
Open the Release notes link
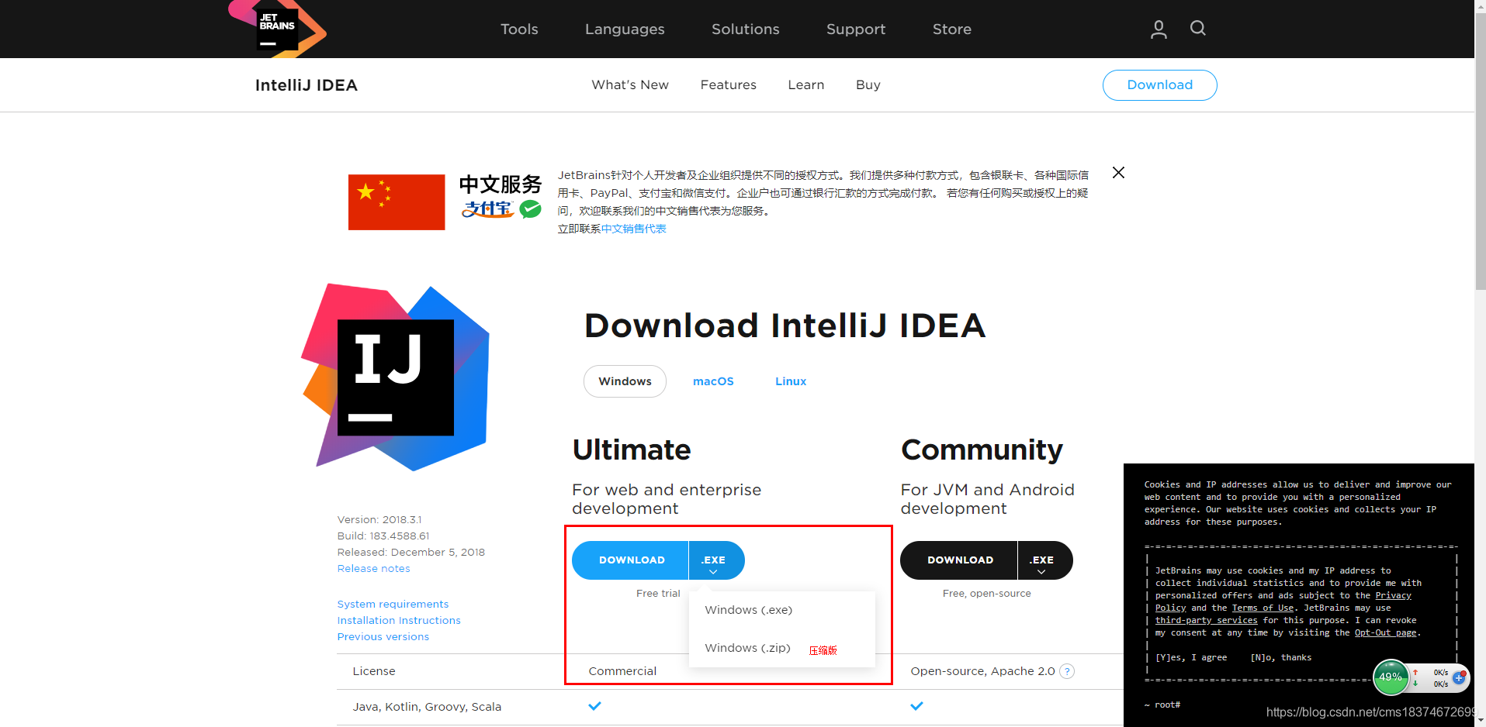[374, 569]
